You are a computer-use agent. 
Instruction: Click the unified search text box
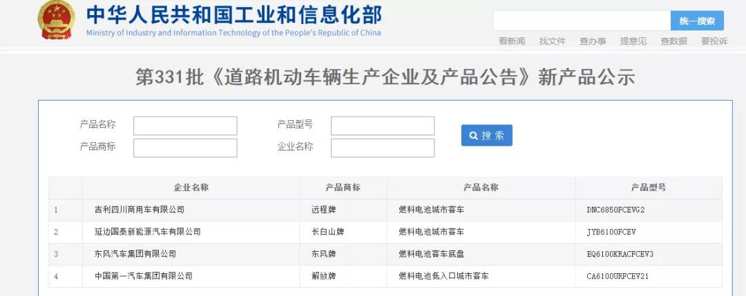[x=582, y=21]
